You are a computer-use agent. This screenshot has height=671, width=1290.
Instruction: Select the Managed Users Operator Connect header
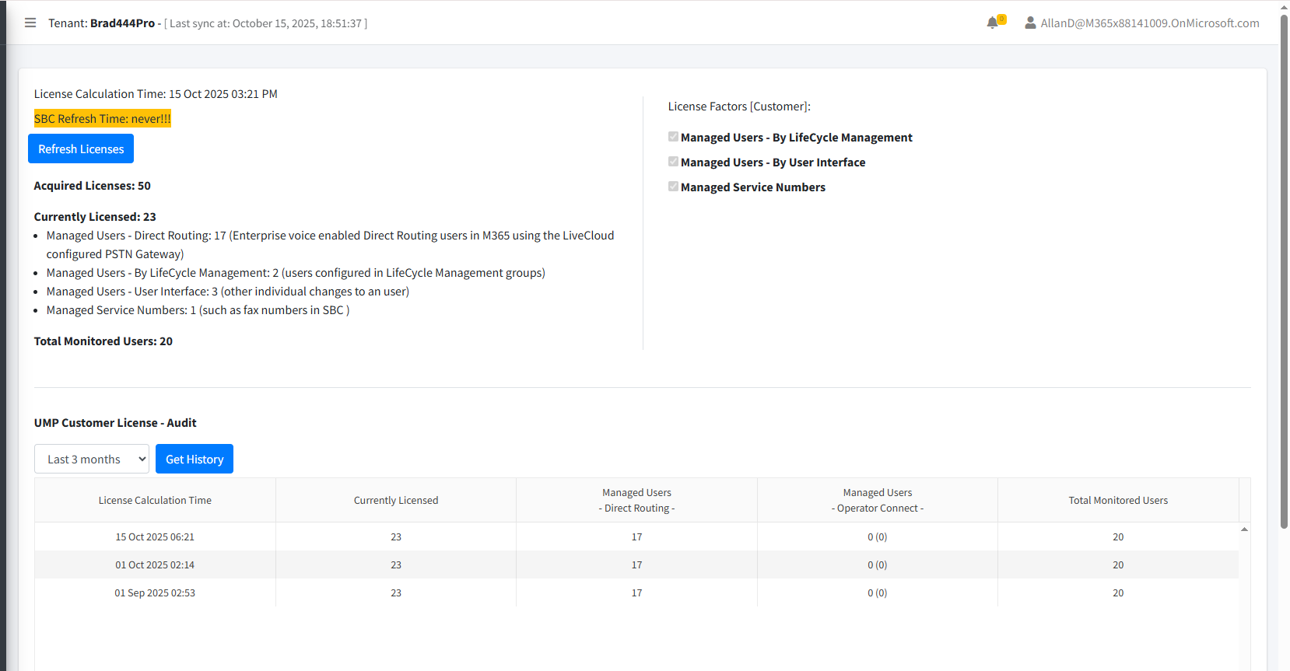click(x=877, y=500)
